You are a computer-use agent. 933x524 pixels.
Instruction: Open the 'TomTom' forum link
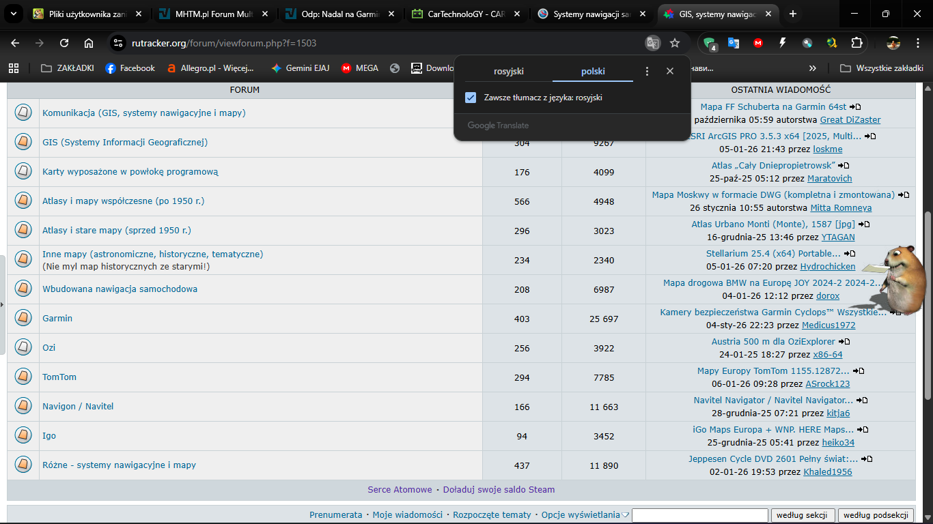[x=59, y=377]
